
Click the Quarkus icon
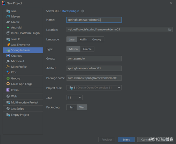click(x=8, y=56)
